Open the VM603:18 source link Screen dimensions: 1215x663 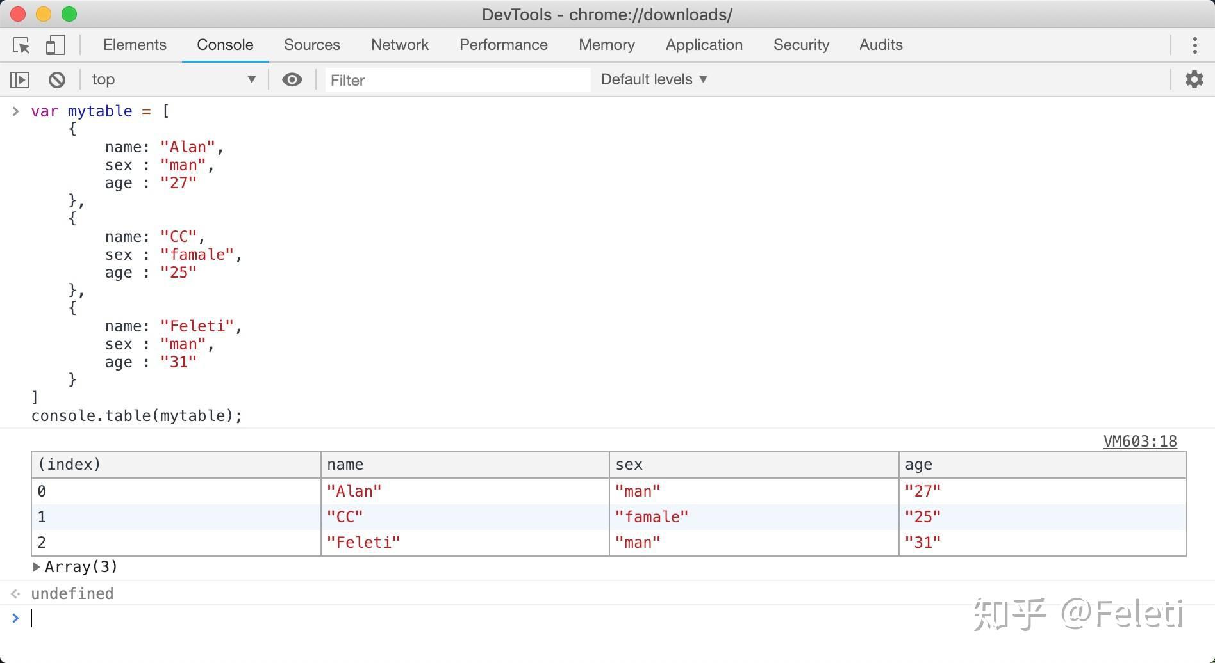(x=1139, y=442)
